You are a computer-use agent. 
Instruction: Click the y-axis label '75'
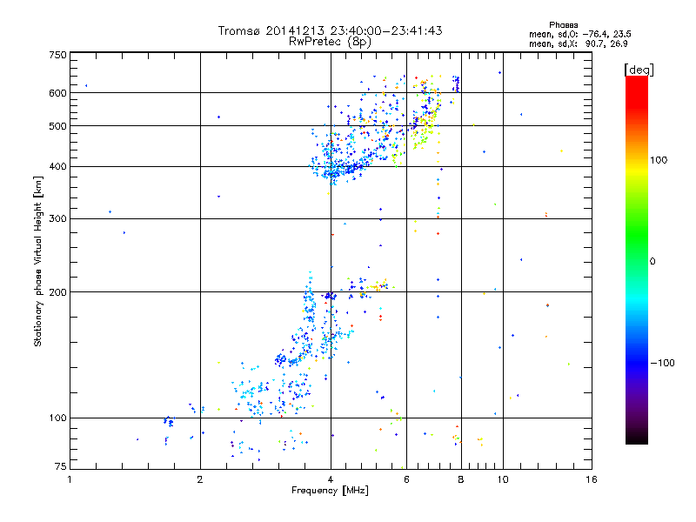tap(61, 466)
